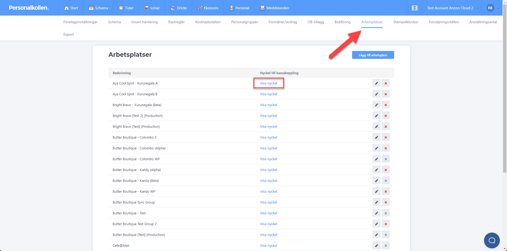Edit Bright Bravo [Test] (Production) workplace
The height and width of the screenshot is (251, 507).
coord(376,126)
